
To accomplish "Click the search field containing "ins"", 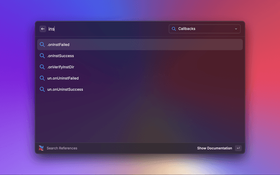I will (105, 29).
